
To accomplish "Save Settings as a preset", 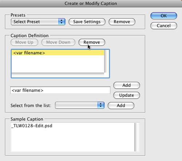I will [x=87, y=22].
